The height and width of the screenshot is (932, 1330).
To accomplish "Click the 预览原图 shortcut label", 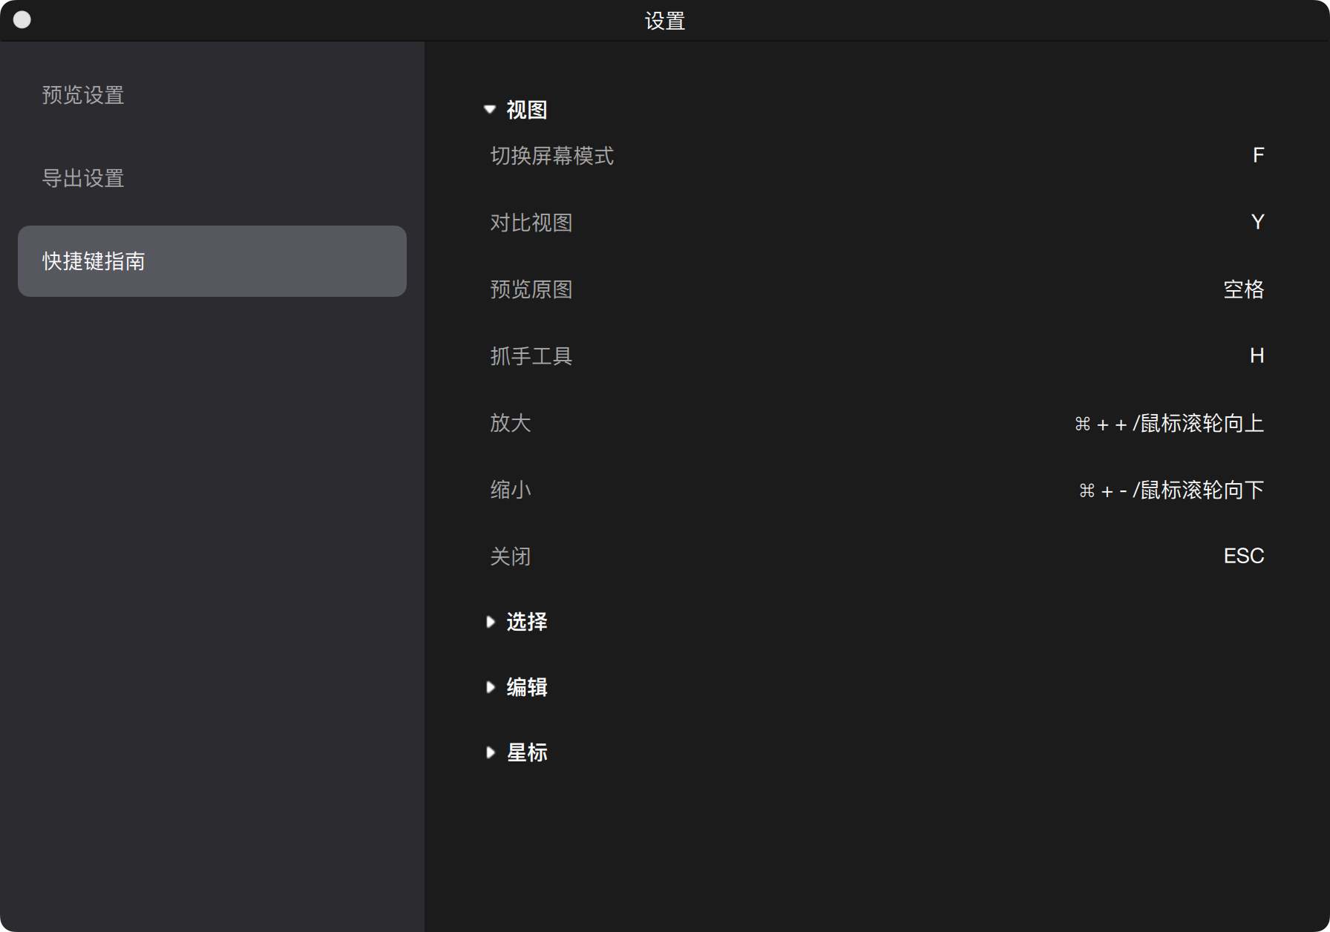I will tap(531, 289).
